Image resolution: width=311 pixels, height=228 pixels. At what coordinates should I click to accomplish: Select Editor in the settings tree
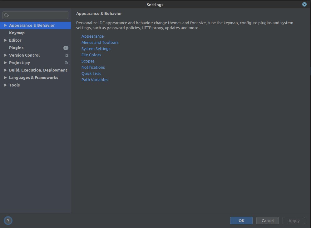(x=35, y=40)
